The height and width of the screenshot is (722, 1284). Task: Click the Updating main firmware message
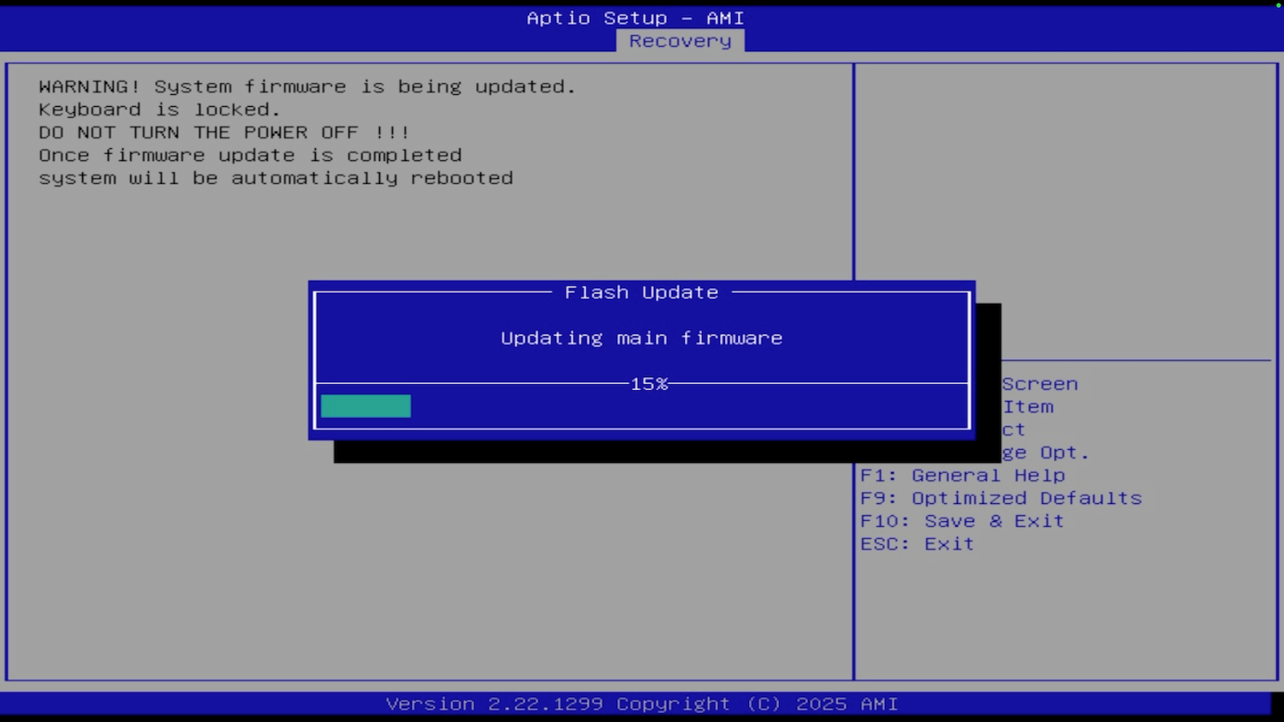click(640, 337)
